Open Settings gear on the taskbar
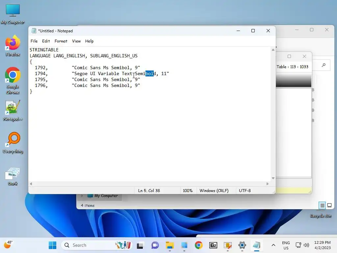This screenshot has width=337, height=253. 242,245
